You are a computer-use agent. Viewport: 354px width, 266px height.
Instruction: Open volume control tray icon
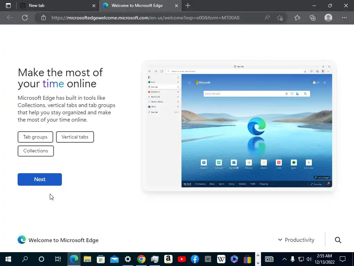[309, 259]
